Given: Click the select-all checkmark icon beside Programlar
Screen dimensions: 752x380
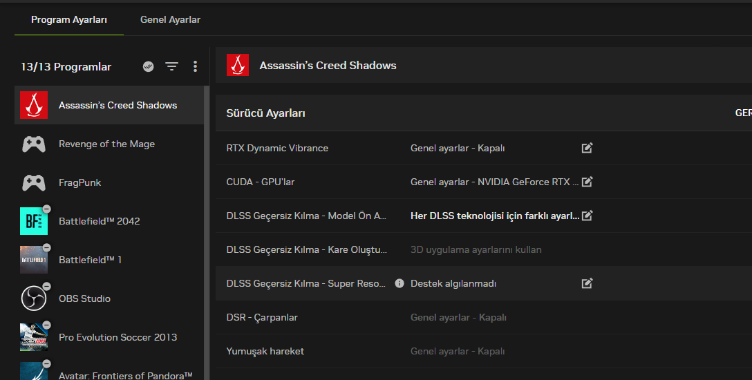Looking at the screenshot, I should tap(148, 66).
